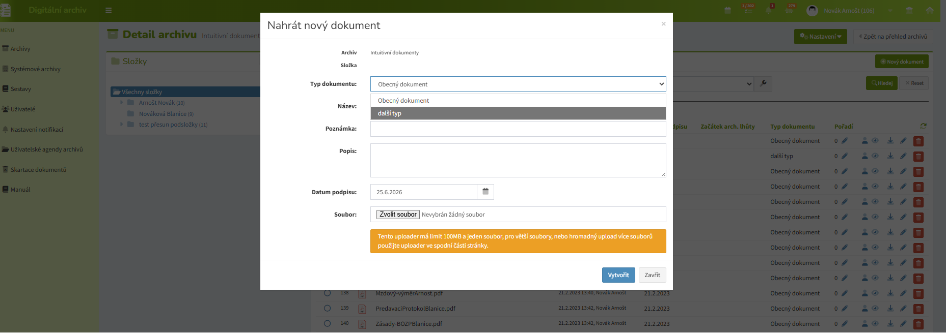Click the Zavřít button
The image size is (946, 333).
652,275
